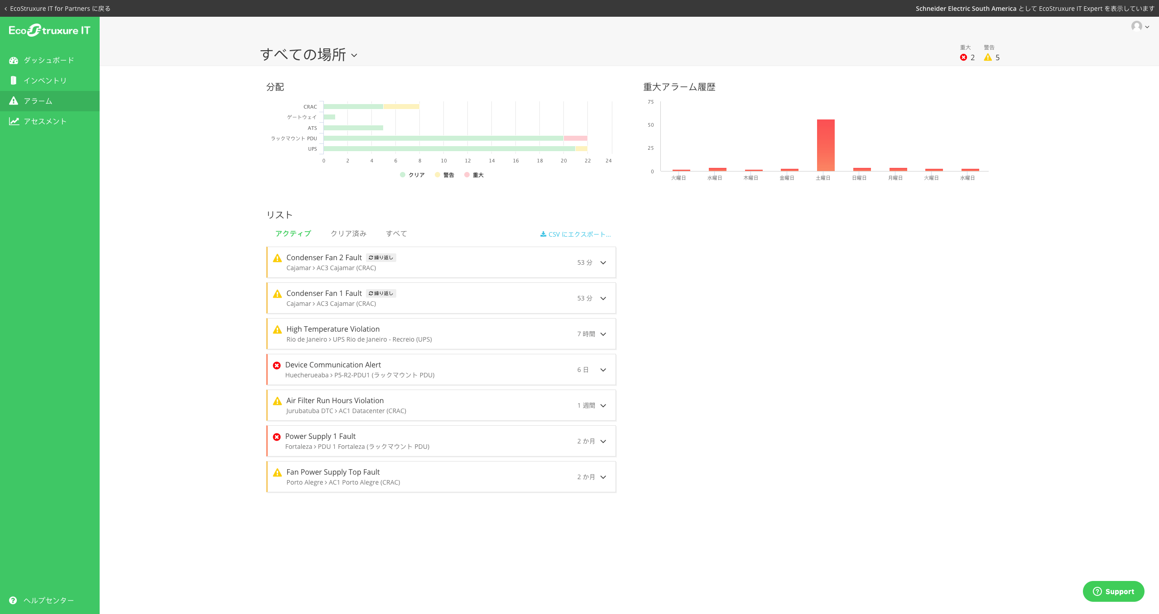Open the user account avatar menu
This screenshot has width=1159, height=614.
pos(1139,27)
